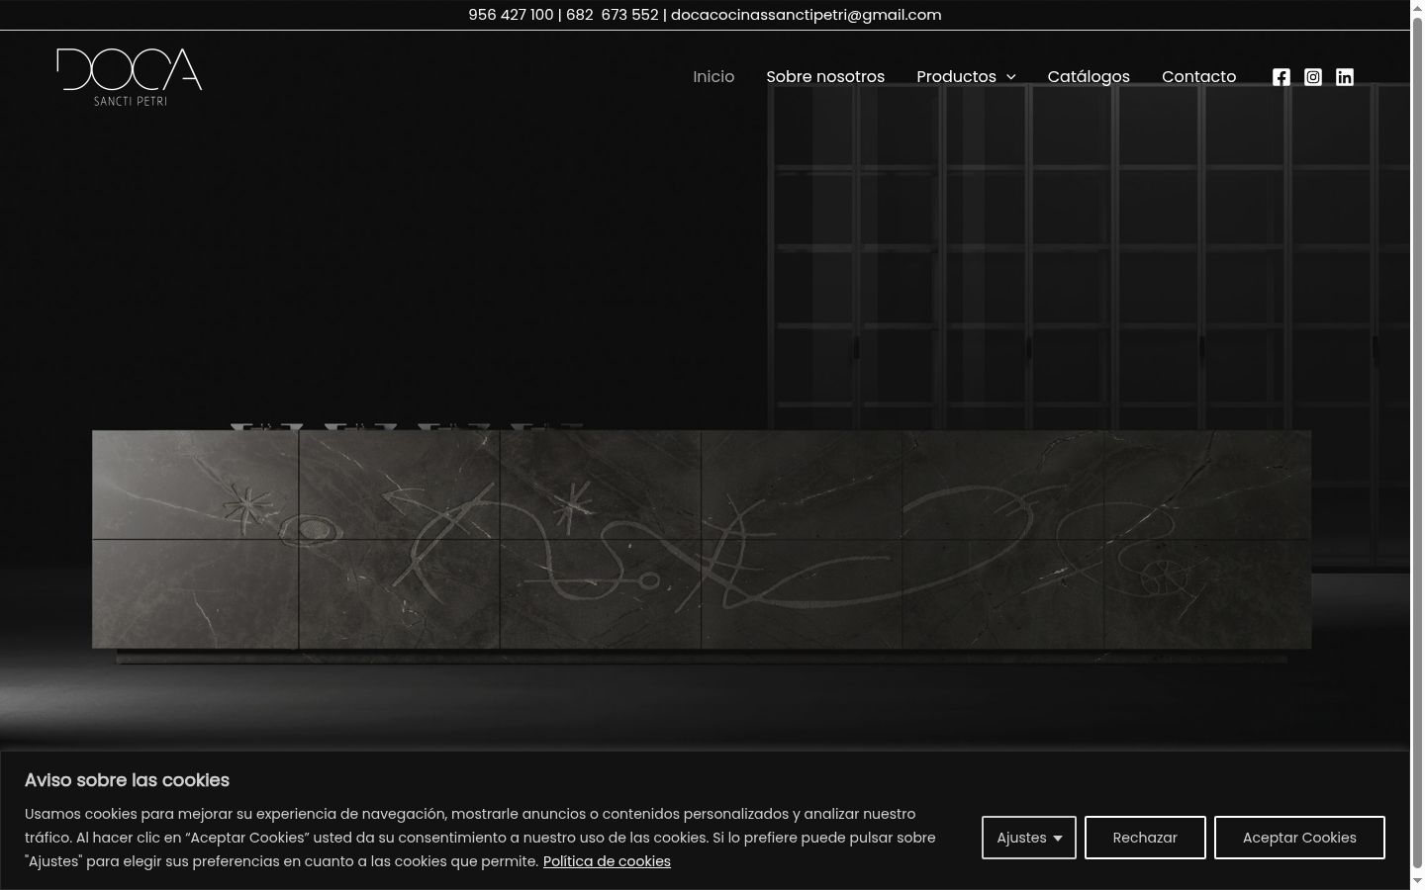
Task: Follow the Política de cookies link
Action: [x=607, y=861]
